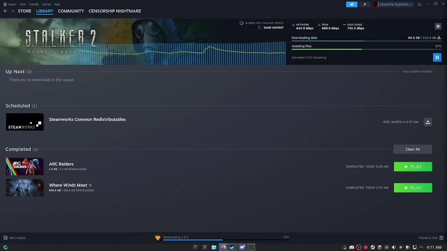Viewport: 447px width, 251px height.
Task: Go to the STORE tab
Action: tap(24, 11)
